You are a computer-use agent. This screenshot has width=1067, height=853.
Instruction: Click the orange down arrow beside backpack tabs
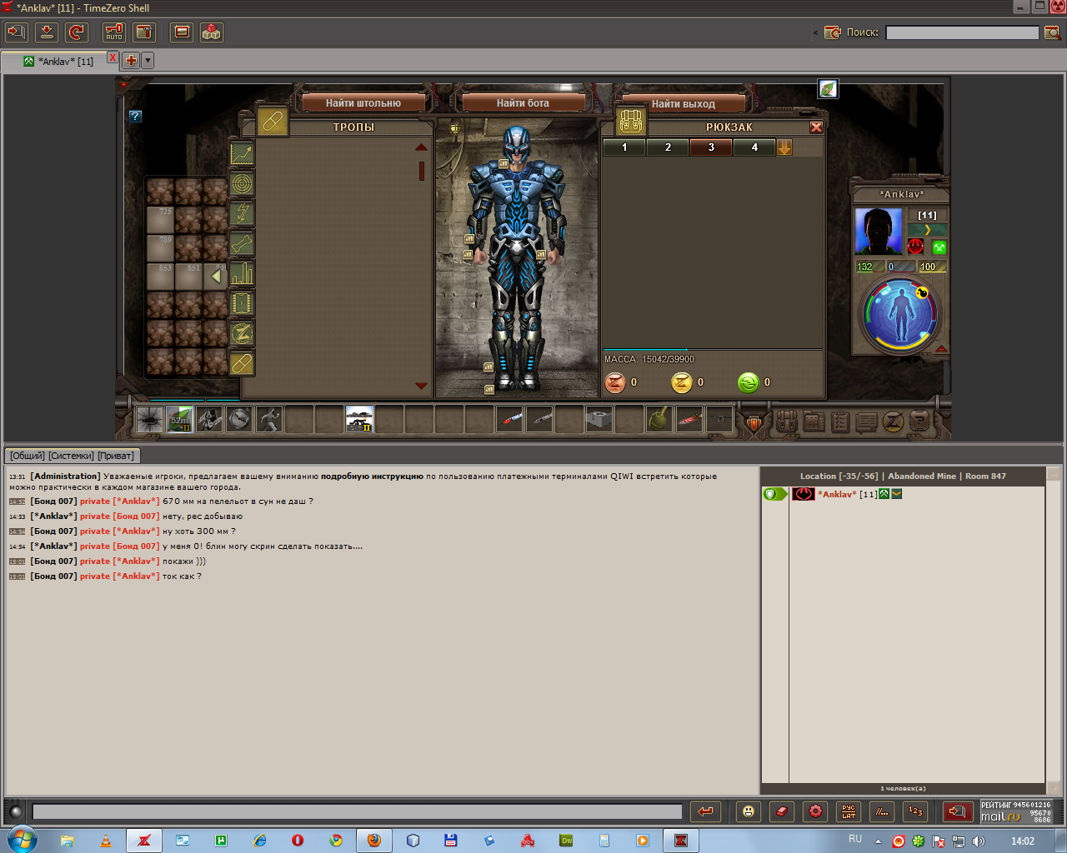[784, 147]
